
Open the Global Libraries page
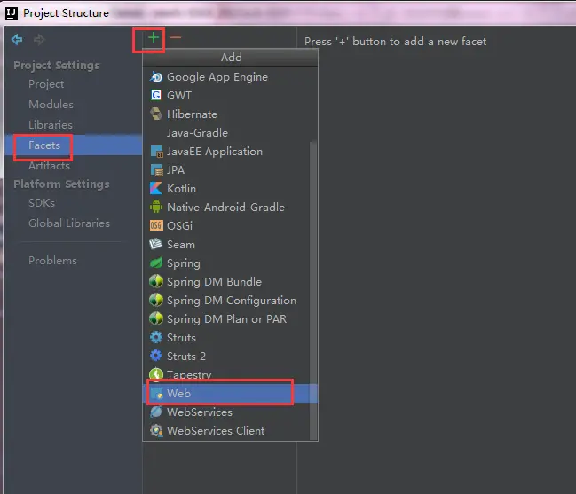tap(69, 223)
